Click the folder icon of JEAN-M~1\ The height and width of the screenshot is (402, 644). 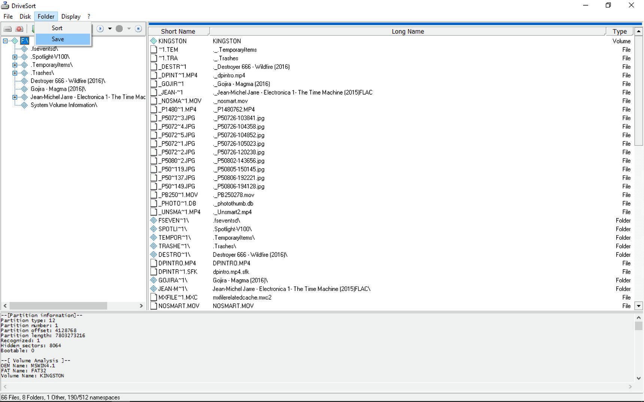point(154,289)
